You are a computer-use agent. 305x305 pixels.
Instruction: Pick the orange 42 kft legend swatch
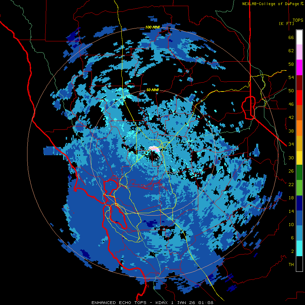tap(299, 128)
